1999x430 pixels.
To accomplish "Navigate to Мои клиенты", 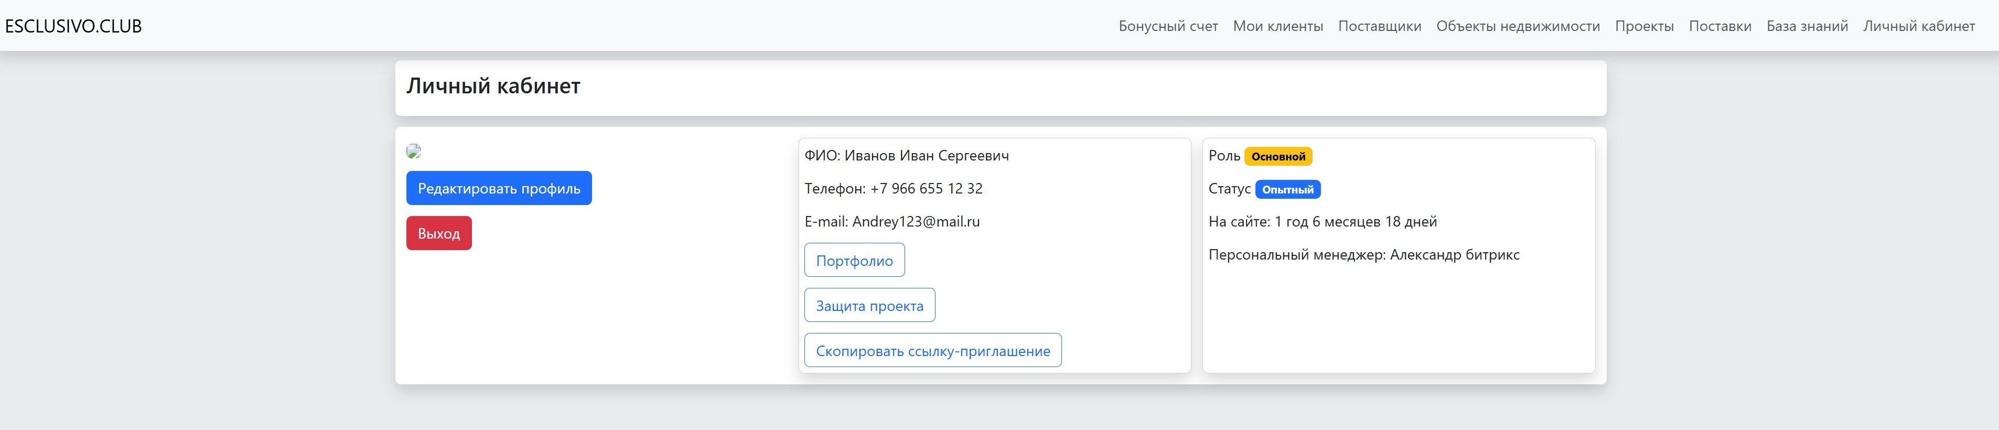I will 1277,26.
